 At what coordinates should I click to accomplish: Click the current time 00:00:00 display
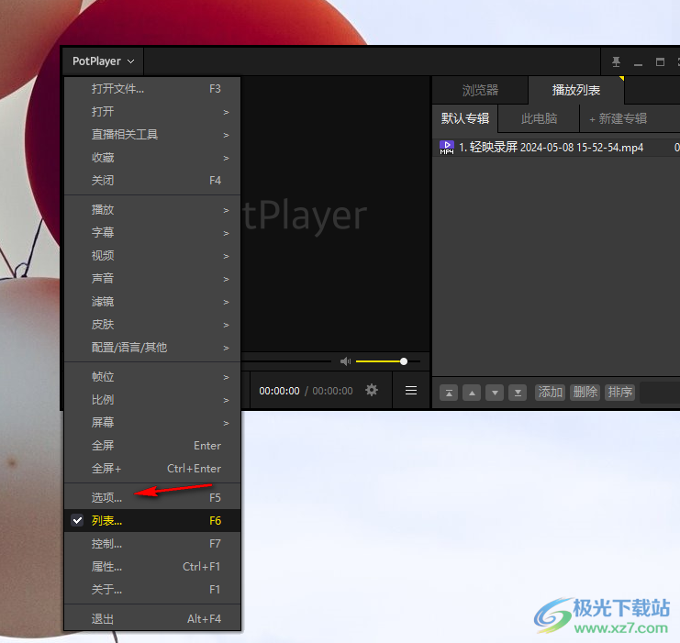point(279,391)
